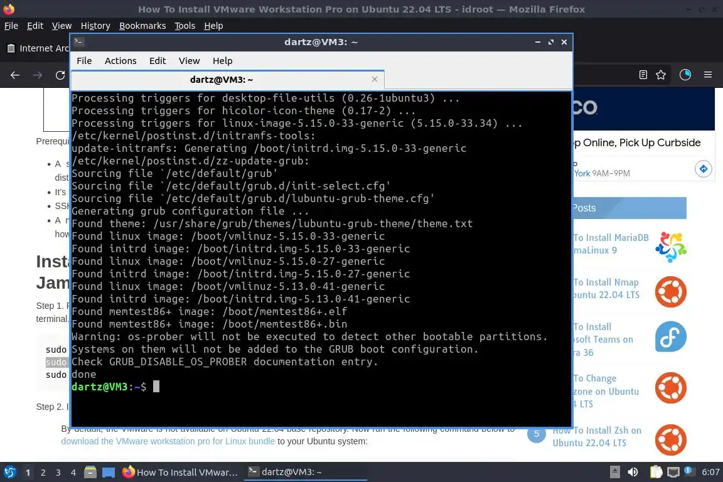
Task: Click Ubuntu logo beside Nmap post
Action: point(670,291)
